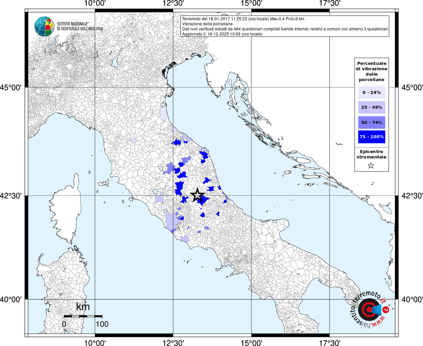423x346 pixels.
Task: Click the bottom 10°00' longitude label
Action: point(95,343)
